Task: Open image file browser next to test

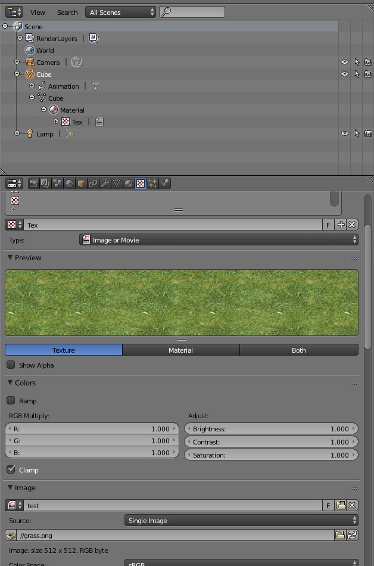Action: [x=341, y=505]
